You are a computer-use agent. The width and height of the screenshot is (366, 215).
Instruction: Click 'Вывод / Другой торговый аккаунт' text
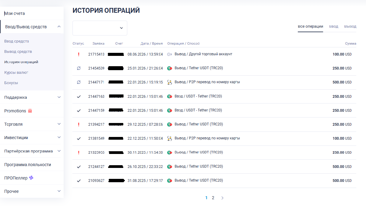click(203, 54)
